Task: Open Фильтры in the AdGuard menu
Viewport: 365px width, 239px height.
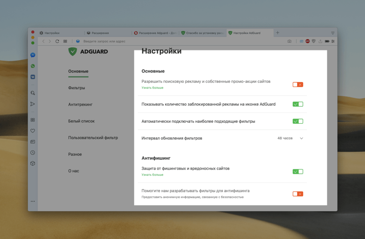Action: click(x=77, y=88)
